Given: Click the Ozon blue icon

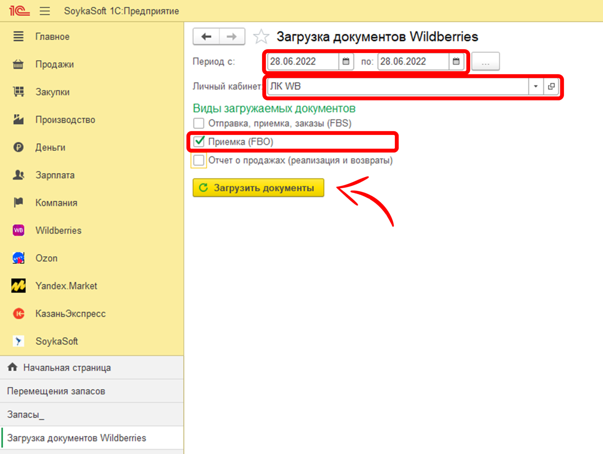Looking at the screenshot, I should [x=18, y=258].
